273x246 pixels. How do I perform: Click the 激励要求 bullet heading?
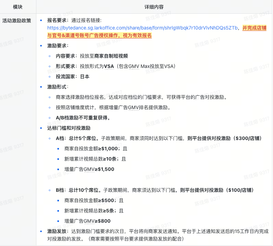tap(58, 46)
